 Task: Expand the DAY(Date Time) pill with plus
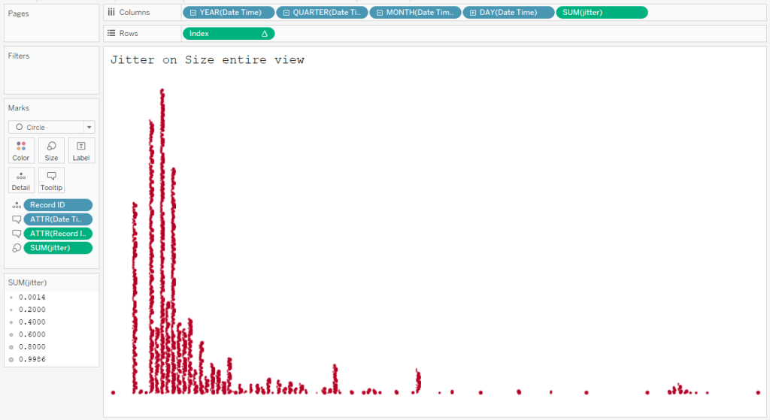coord(473,13)
